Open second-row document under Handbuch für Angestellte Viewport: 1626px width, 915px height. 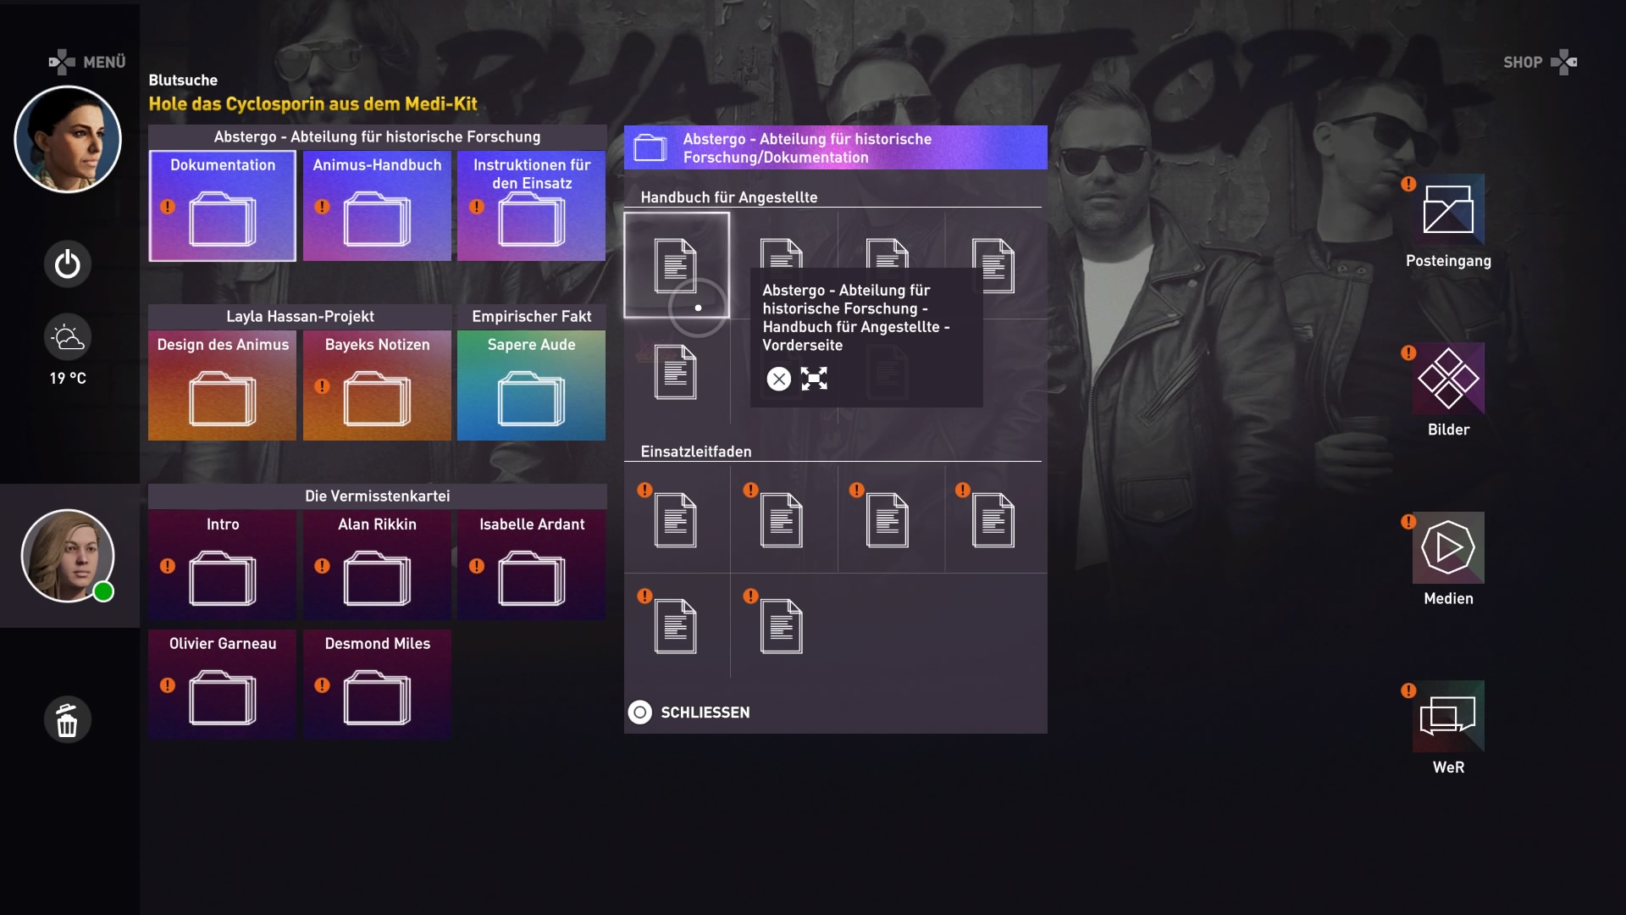(x=676, y=372)
